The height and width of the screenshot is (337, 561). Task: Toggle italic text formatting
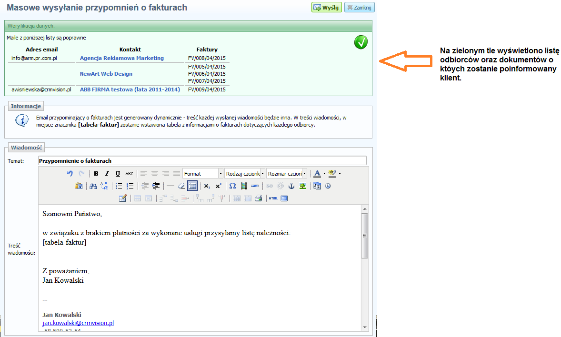pyautogui.click(x=107, y=174)
